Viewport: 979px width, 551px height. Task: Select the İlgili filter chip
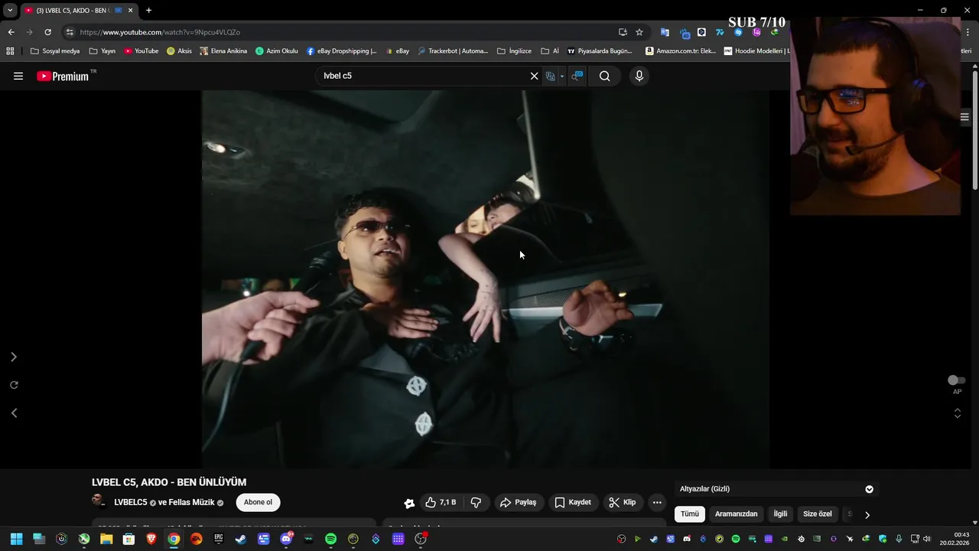click(780, 514)
